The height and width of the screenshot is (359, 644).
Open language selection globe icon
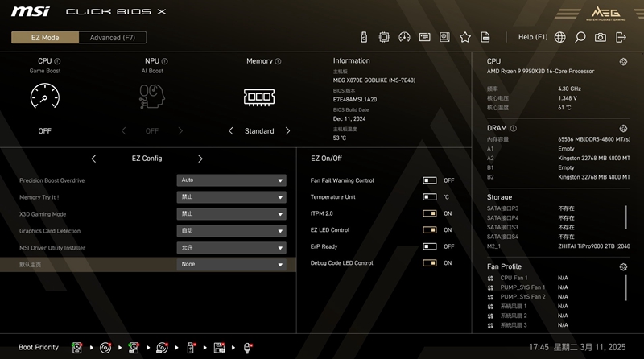click(x=559, y=37)
